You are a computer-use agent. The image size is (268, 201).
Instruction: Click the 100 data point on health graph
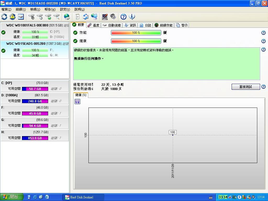173,135
